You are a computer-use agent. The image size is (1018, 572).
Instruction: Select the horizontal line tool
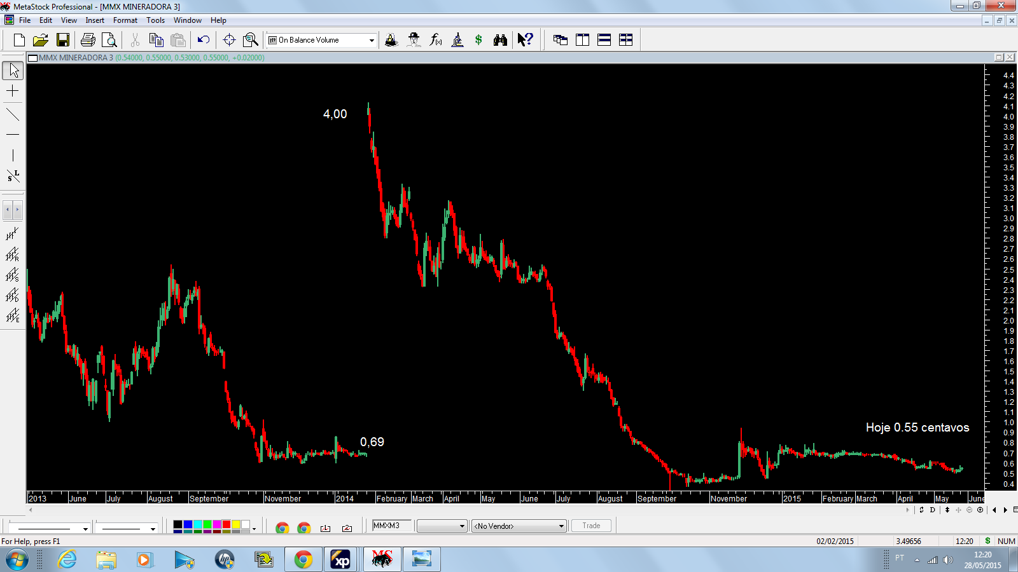[13, 135]
